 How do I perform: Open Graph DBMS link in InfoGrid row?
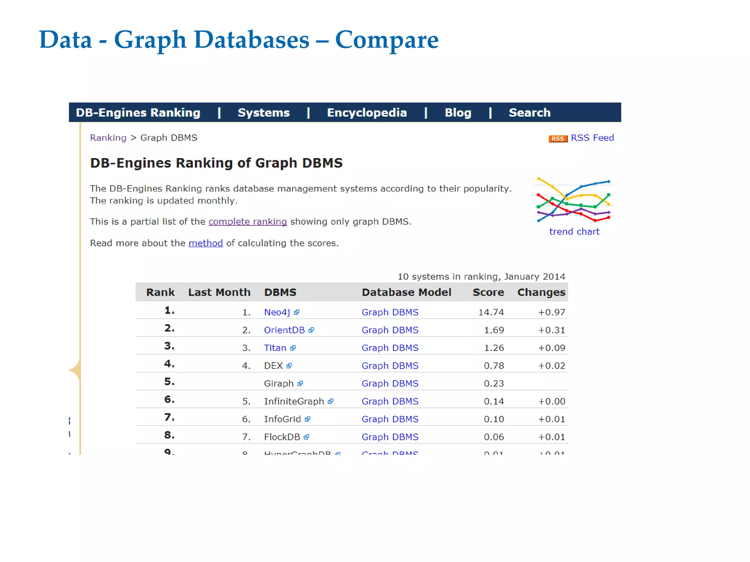click(x=390, y=419)
